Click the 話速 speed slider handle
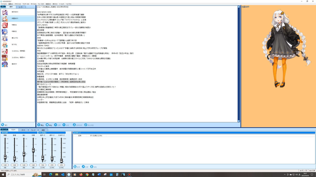 click(14, 158)
